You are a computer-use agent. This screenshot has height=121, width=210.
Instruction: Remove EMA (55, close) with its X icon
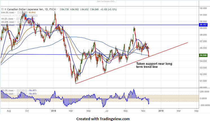pyautogui.click(x=26, y=12)
